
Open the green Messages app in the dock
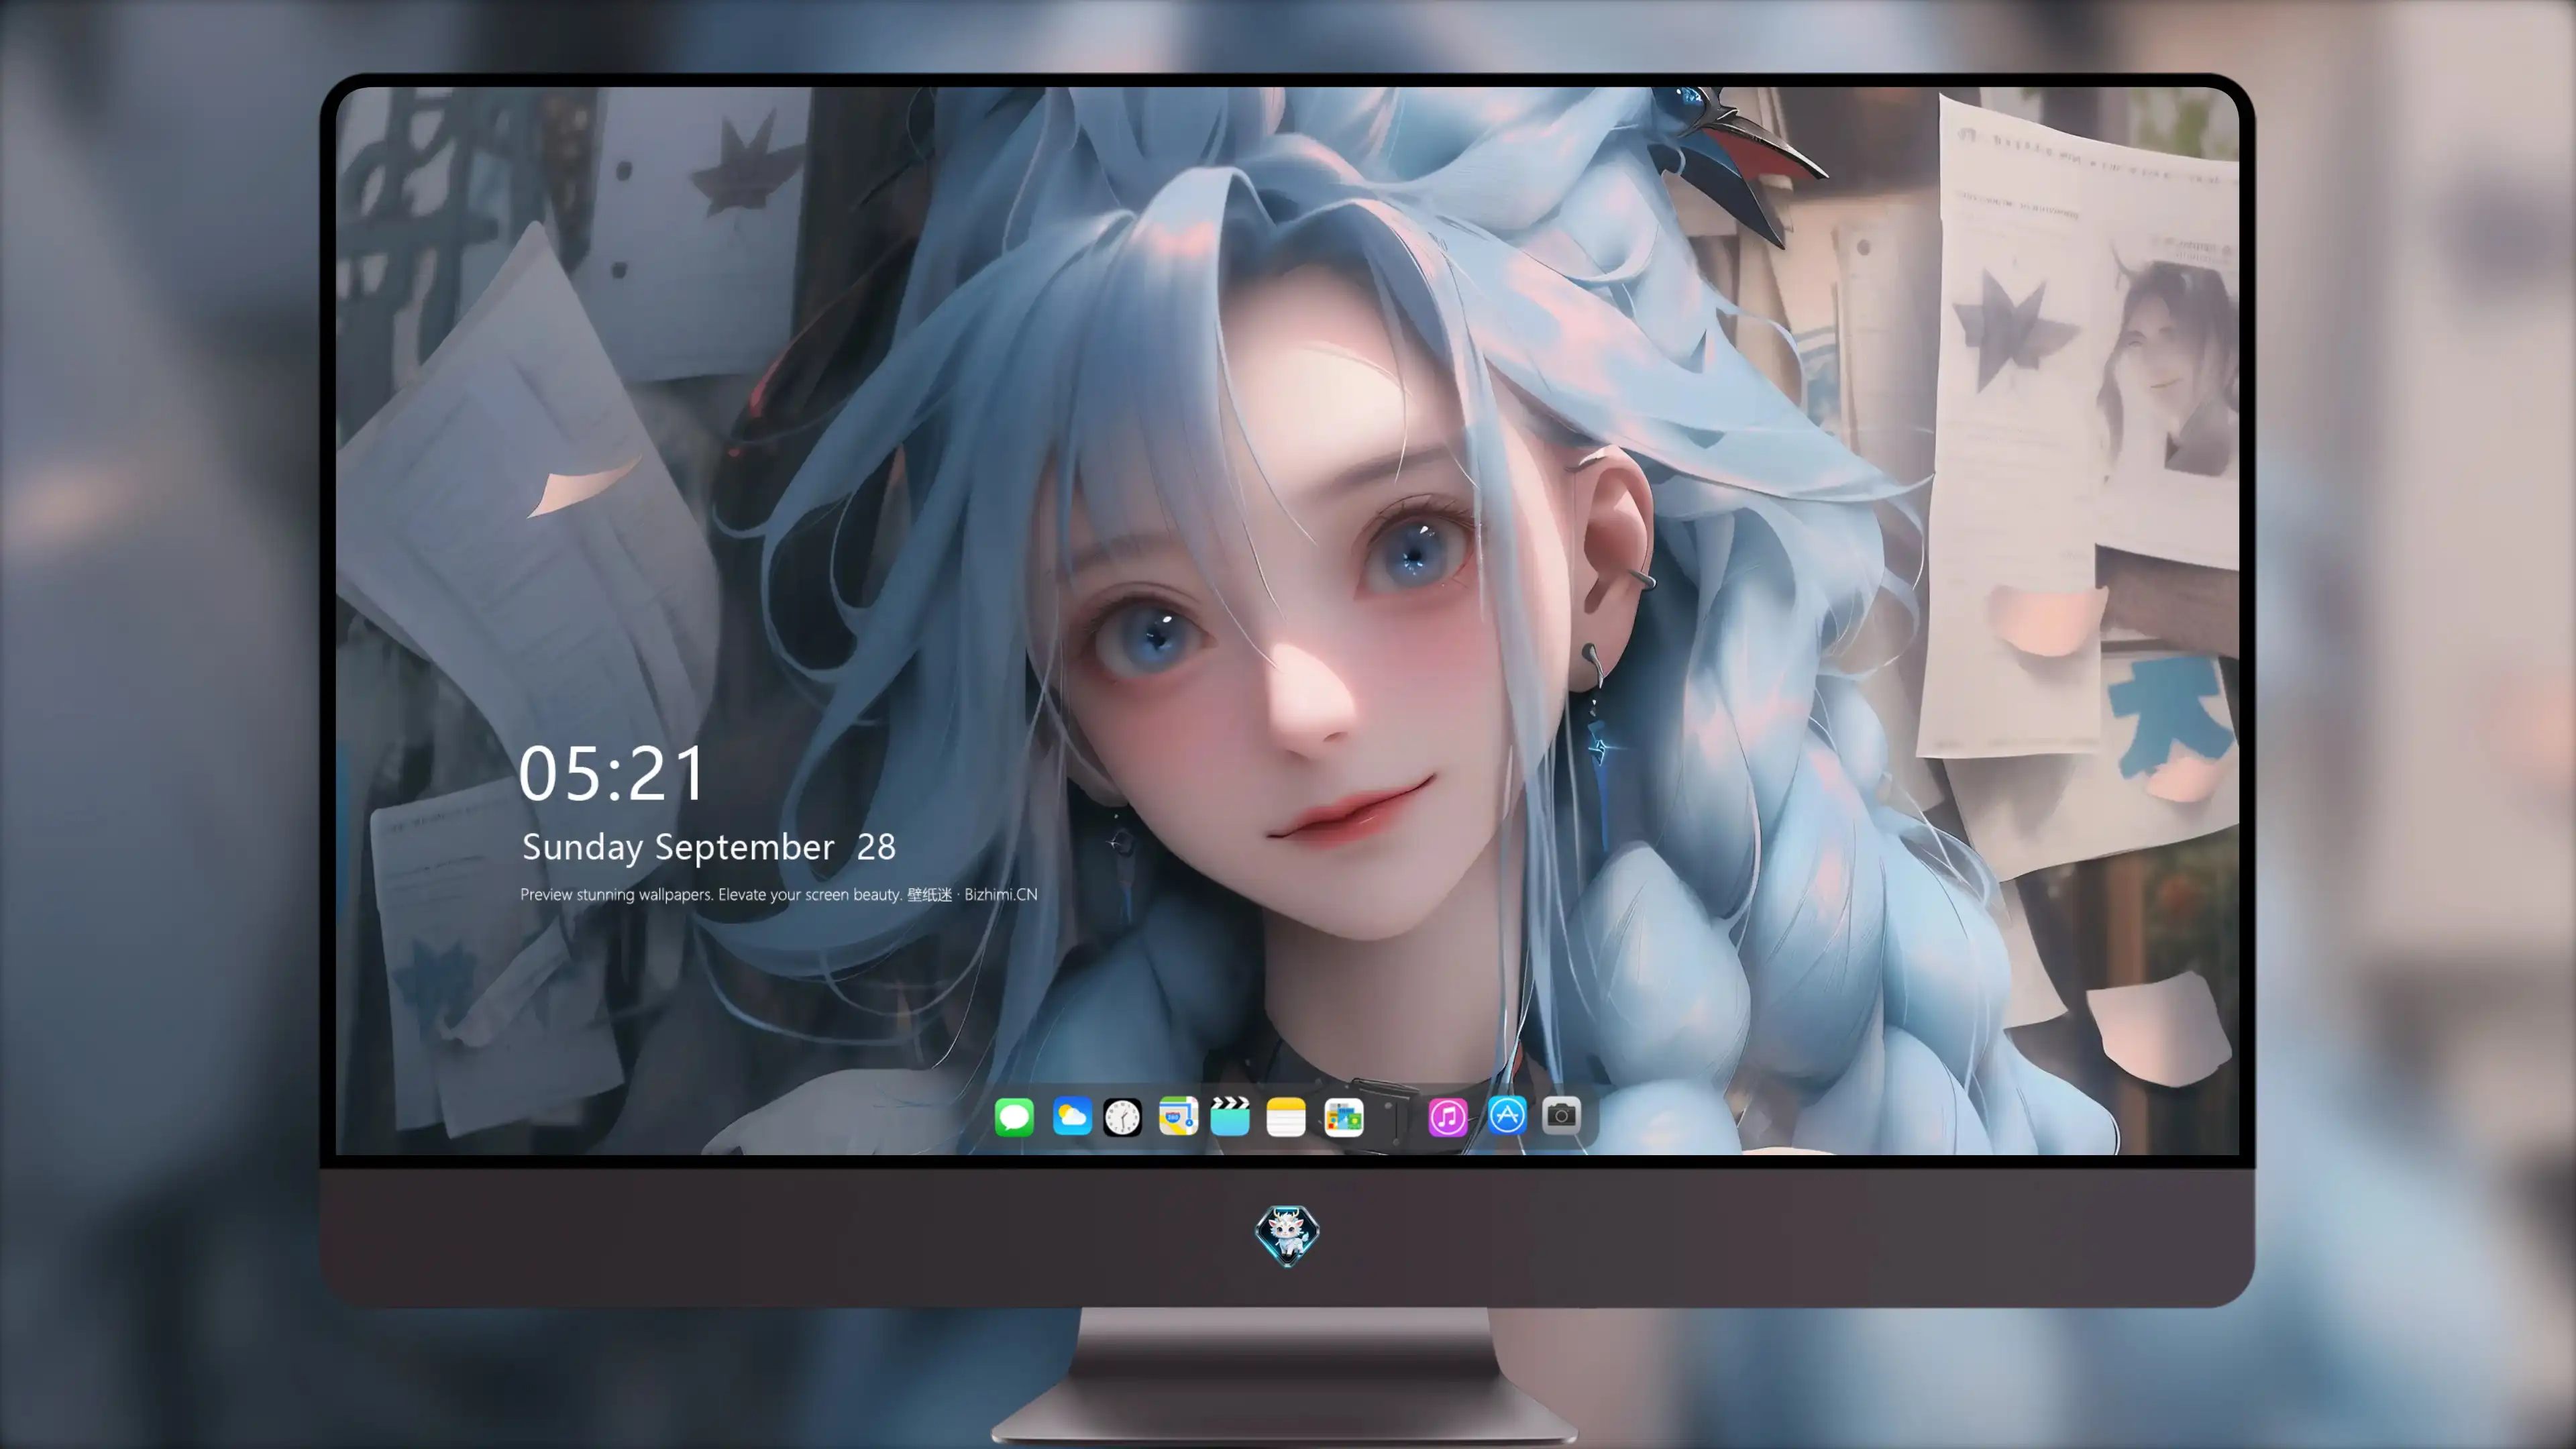tap(1014, 1116)
